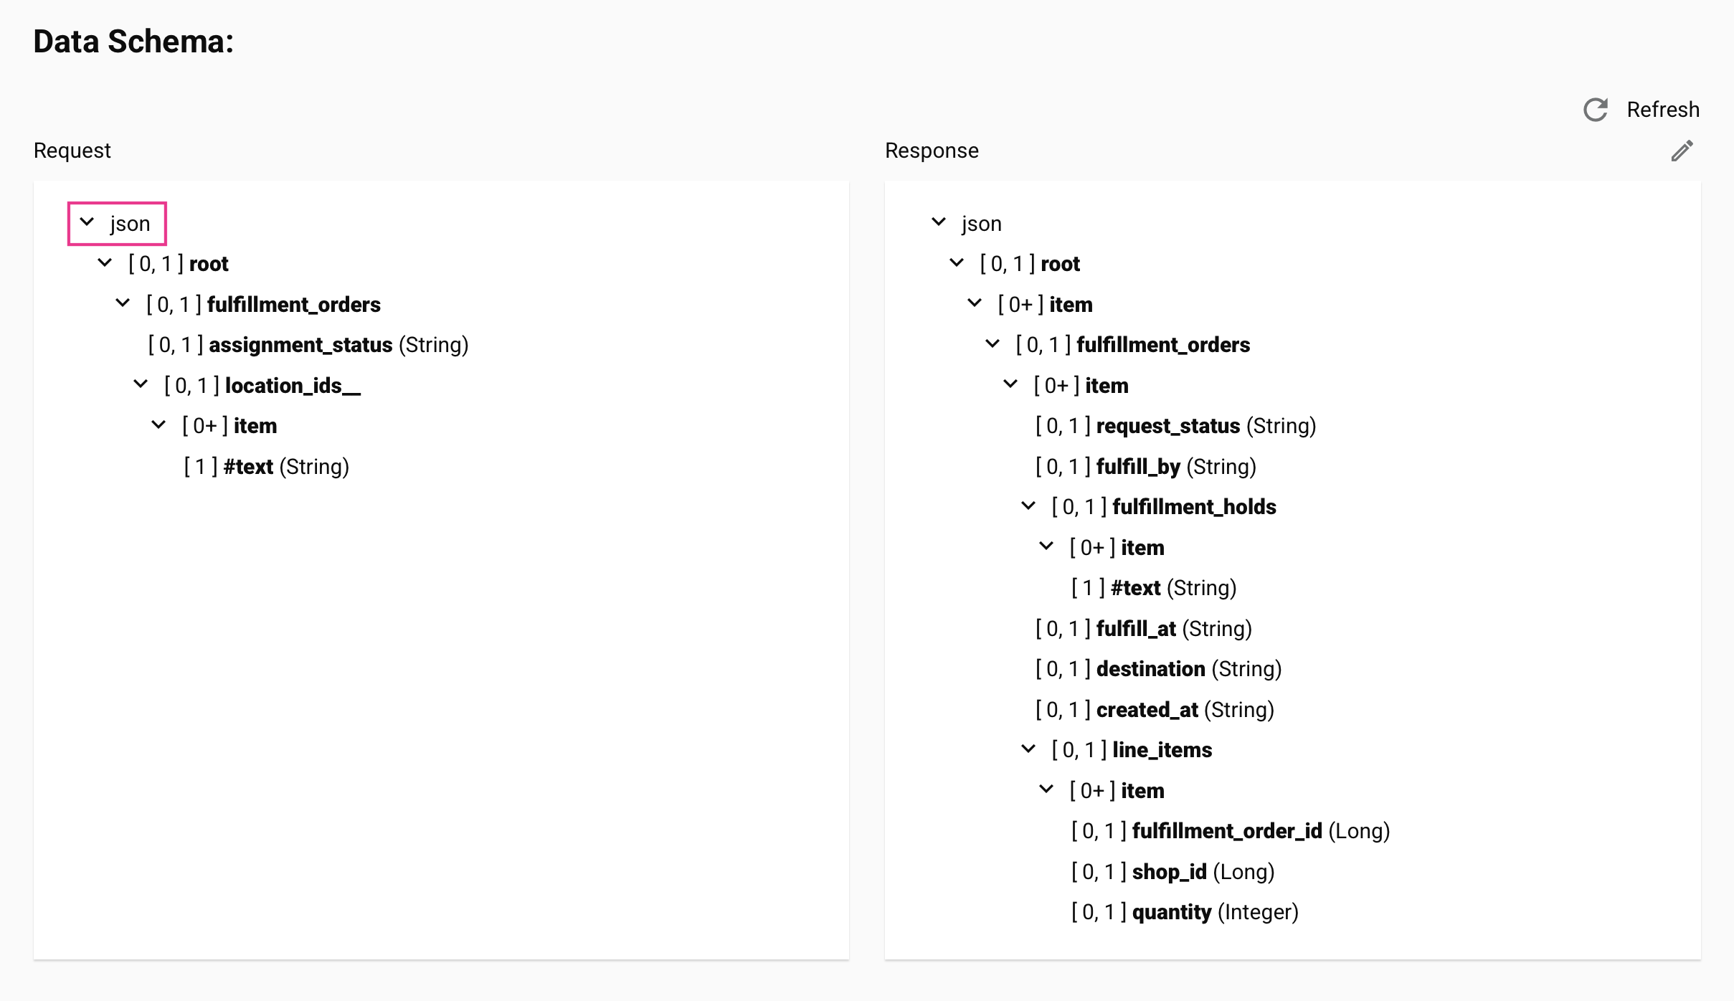This screenshot has height=1001, width=1734.
Task: Click the Refresh text label
Action: coord(1663,110)
